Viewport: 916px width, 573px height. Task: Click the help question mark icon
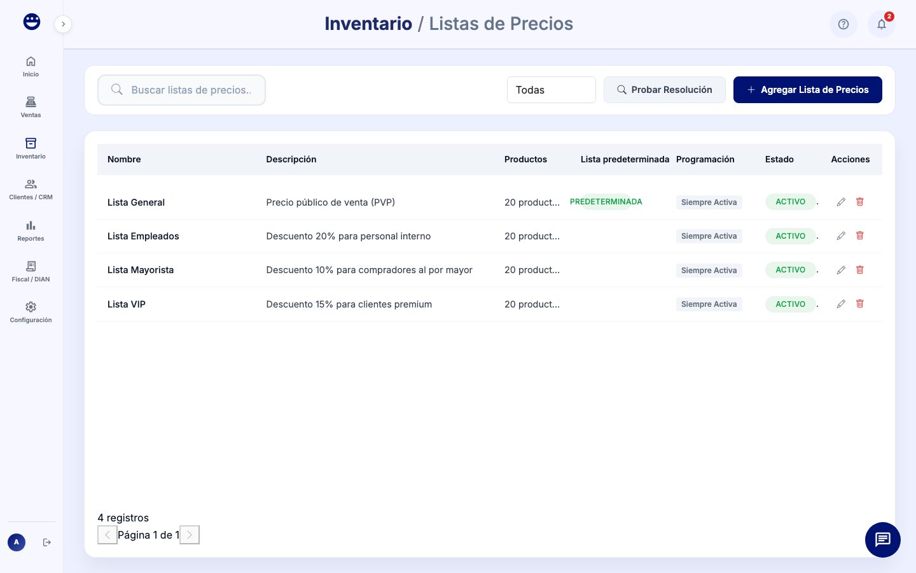(843, 24)
